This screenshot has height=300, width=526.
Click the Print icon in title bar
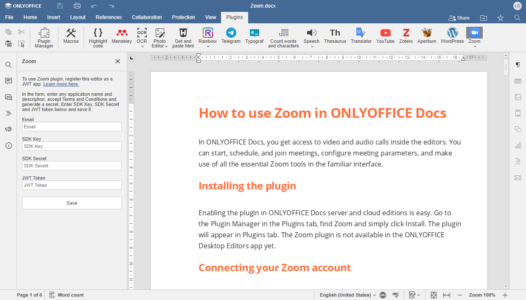click(x=77, y=6)
